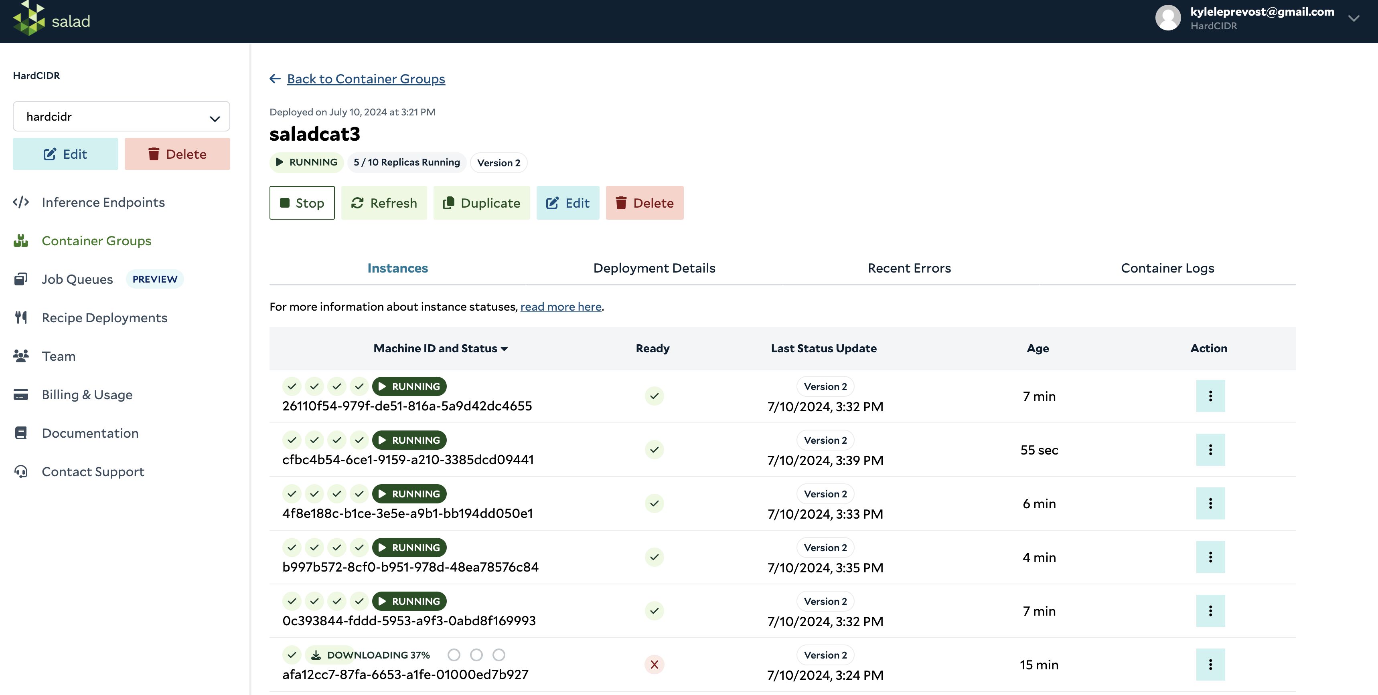Click RUNNING status badge of instance cfbc4b54

point(409,440)
